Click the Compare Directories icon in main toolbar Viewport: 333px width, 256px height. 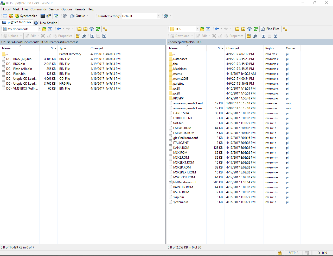5,16
